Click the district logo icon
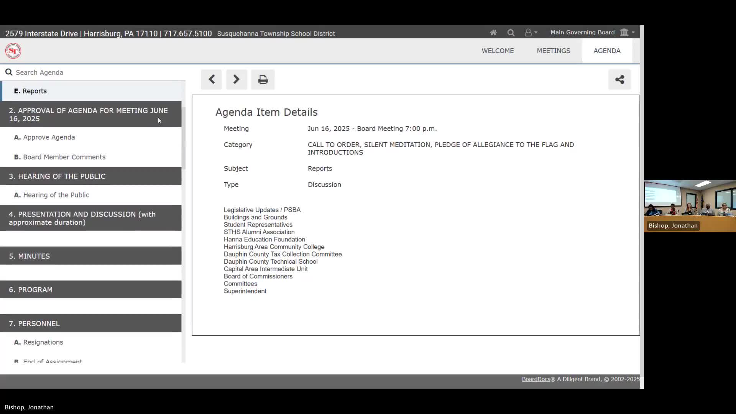The width and height of the screenshot is (736, 414). [x=13, y=51]
